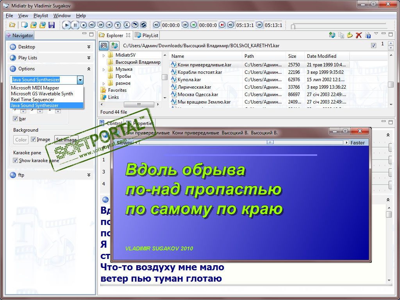Click the move-up arrow toolbar icon
The image size is (400, 300).
(127, 25)
